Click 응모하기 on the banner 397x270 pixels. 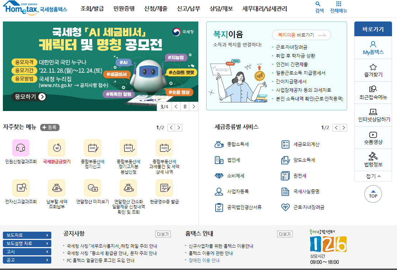coord(29,97)
